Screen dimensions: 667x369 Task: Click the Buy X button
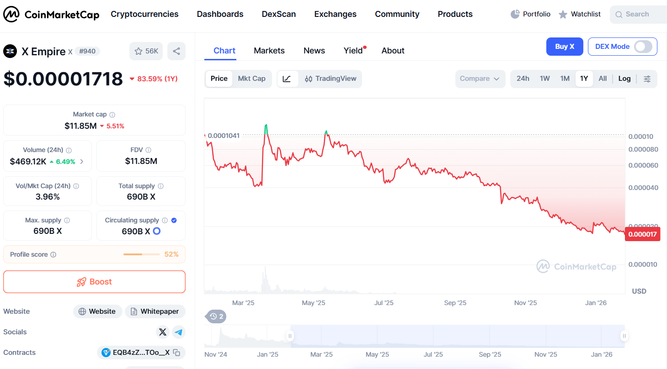565,47
